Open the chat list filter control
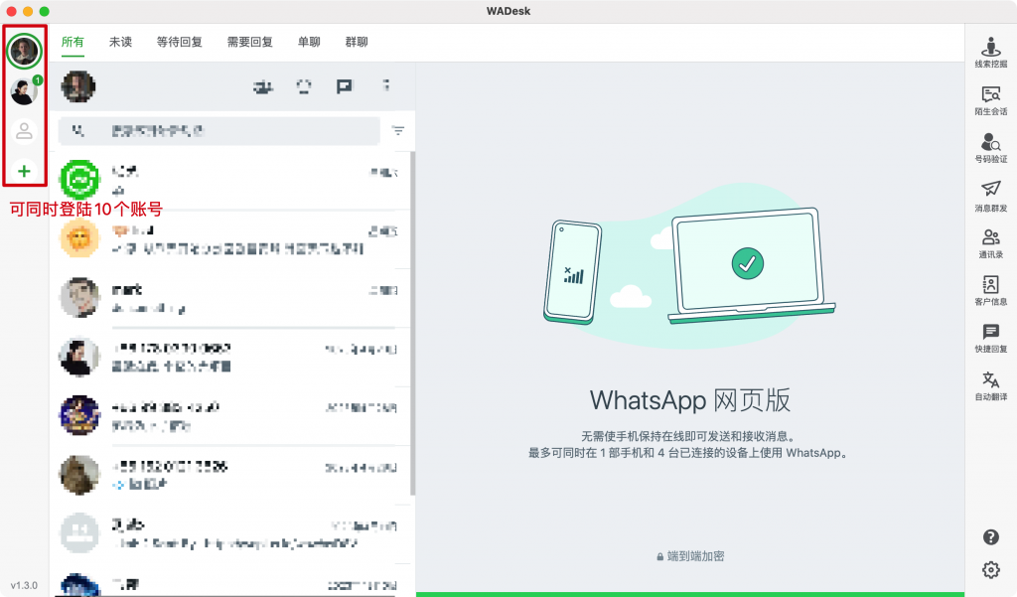Screen dimensions: 1017x597 tap(396, 131)
